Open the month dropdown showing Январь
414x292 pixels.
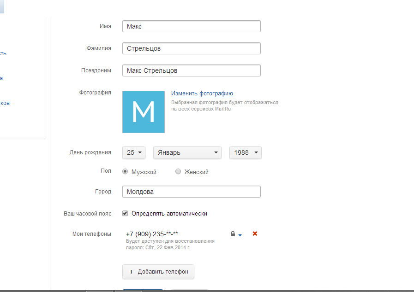(x=187, y=152)
